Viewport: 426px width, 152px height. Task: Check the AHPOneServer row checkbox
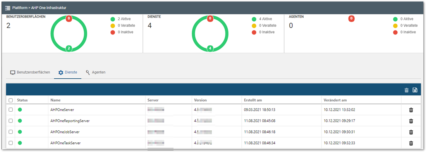pos(11,110)
